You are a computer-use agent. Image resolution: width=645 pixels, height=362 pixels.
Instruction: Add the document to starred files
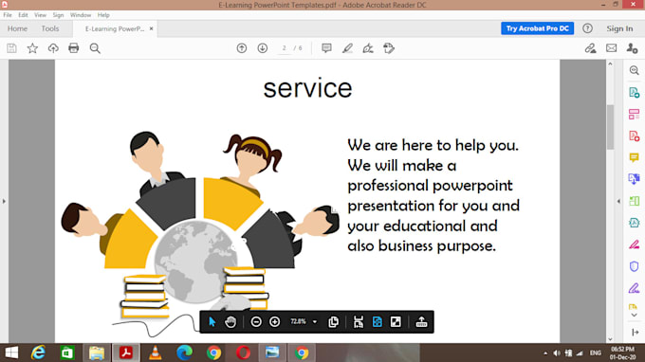(32, 48)
